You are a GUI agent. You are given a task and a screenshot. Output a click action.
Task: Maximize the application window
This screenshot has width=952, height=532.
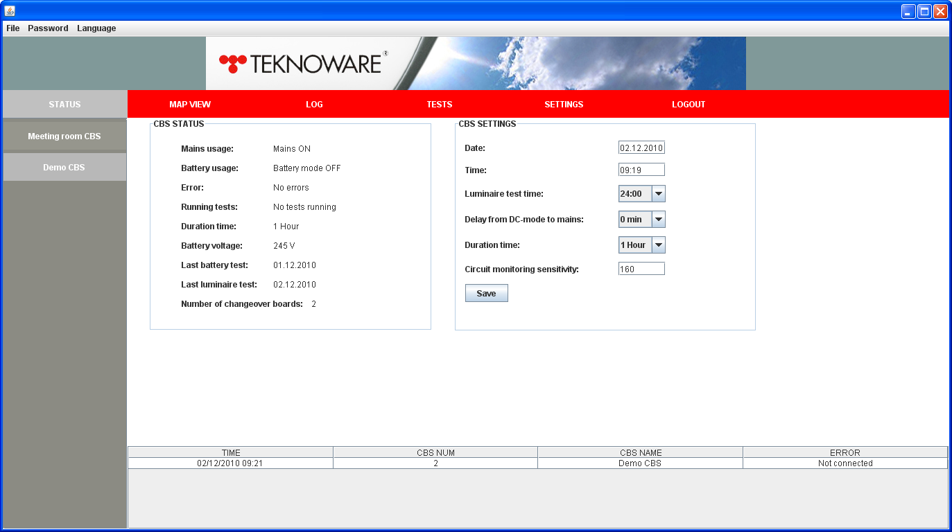(924, 11)
